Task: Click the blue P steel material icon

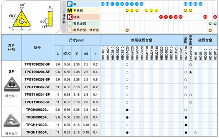Action: pyautogui.click(x=69, y=4)
